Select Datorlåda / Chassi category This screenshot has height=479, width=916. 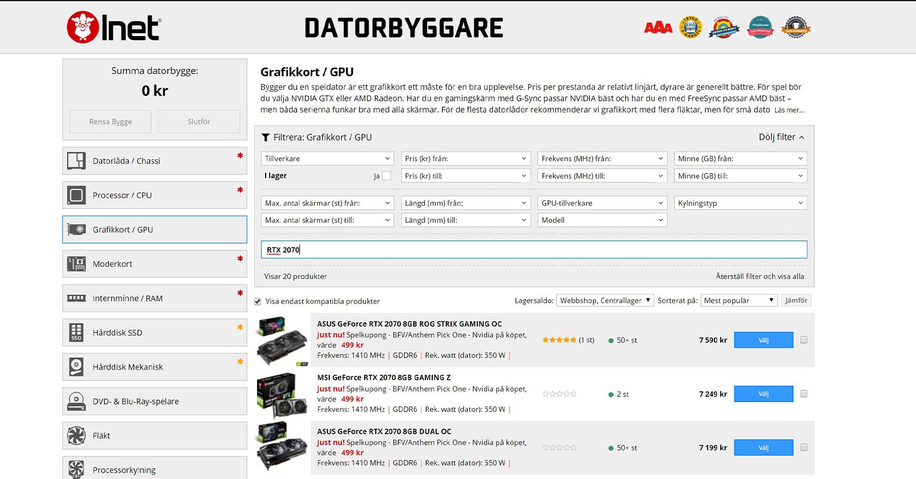point(155,161)
